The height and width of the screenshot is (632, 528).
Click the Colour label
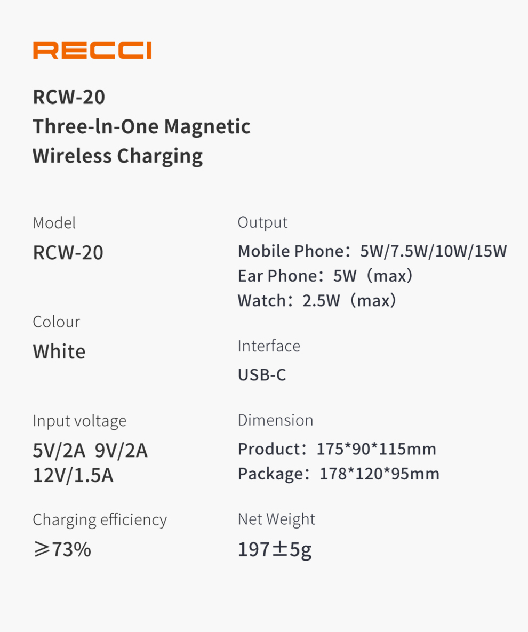56,322
